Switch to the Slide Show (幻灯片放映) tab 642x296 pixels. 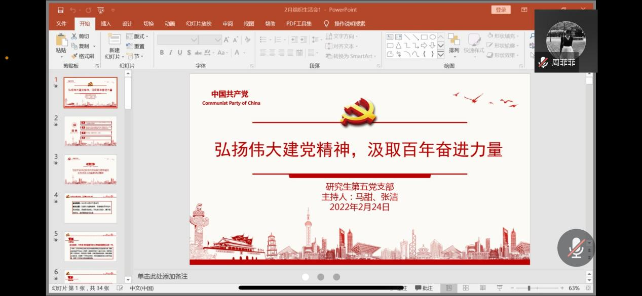[199, 24]
